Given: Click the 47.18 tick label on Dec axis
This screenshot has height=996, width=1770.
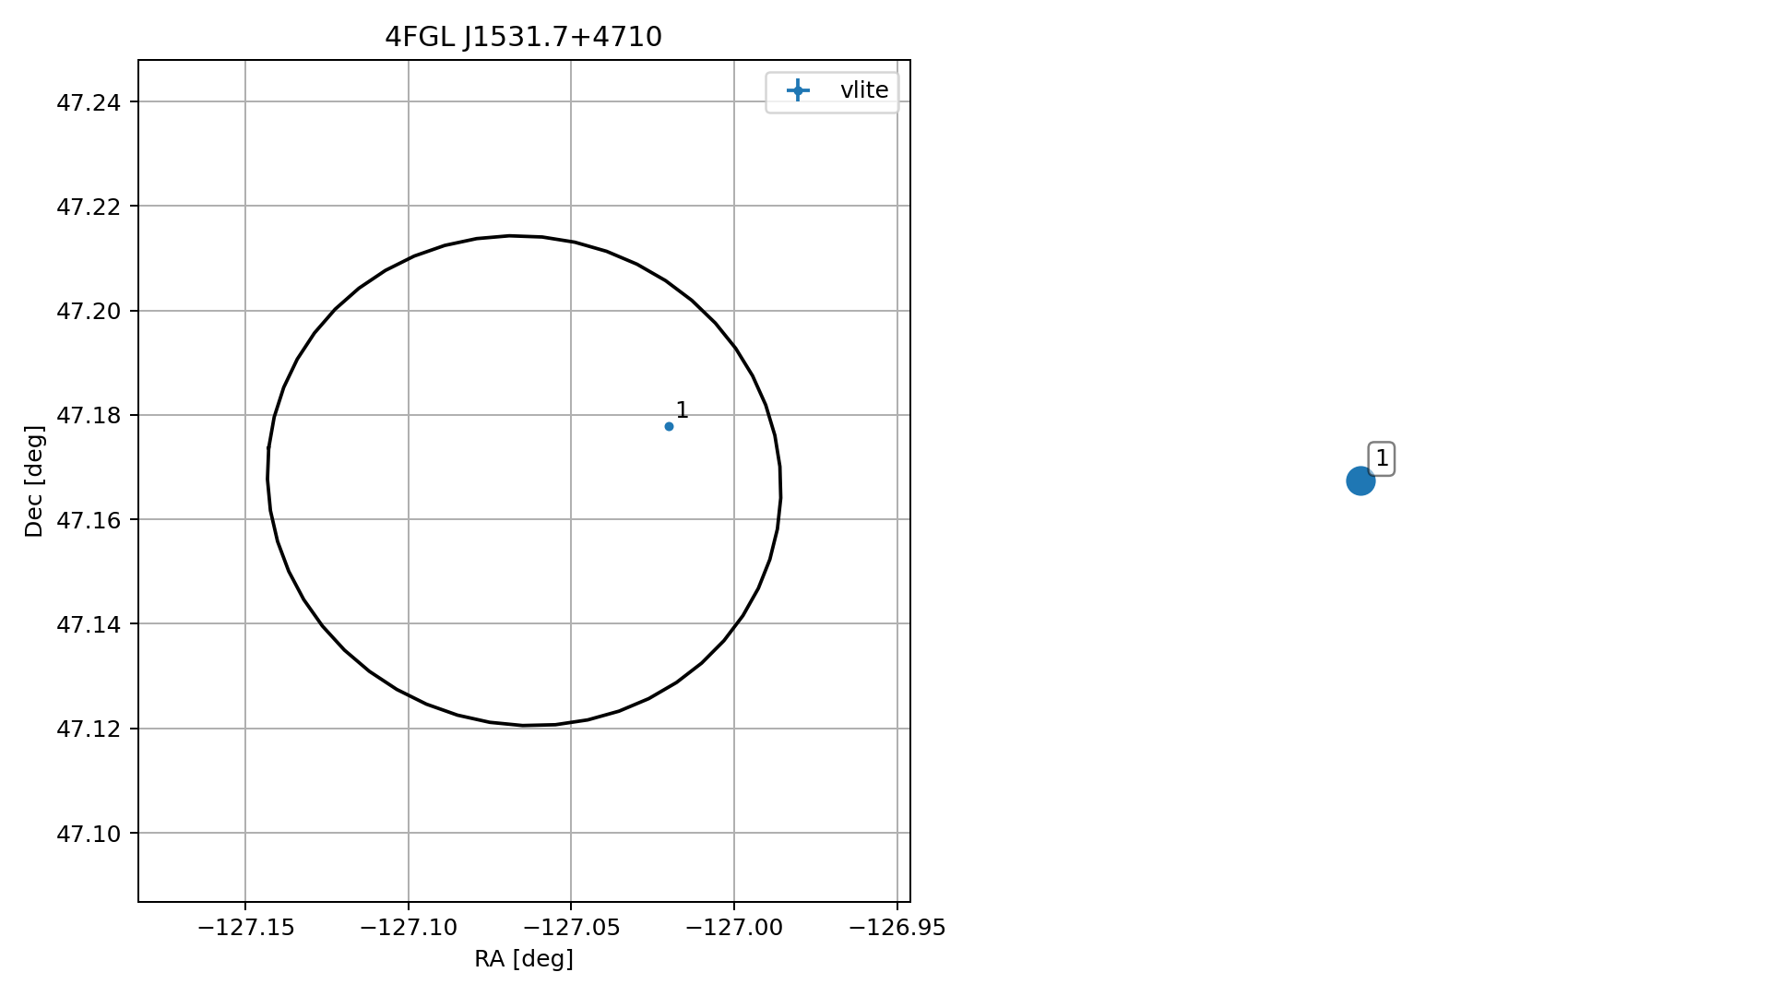Looking at the screenshot, I should pos(89,415).
